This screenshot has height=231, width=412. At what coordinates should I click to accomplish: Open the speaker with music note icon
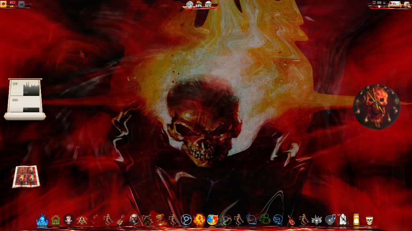click(330, 219)
